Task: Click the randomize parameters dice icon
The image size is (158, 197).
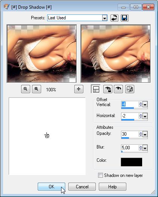Action: click(x=130, y=89)
